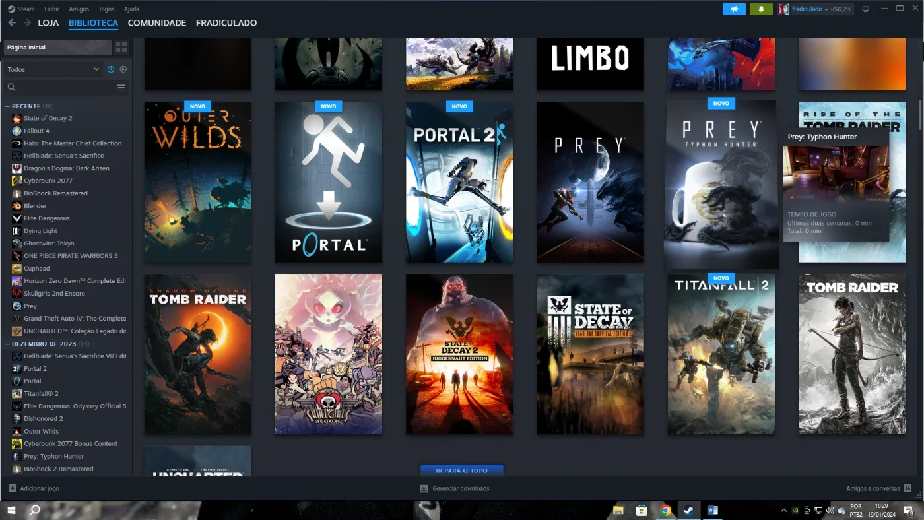The width and height of the screenshot is (924, 520).
Task: Show hidden system tray icons
Action: [783, 510]
